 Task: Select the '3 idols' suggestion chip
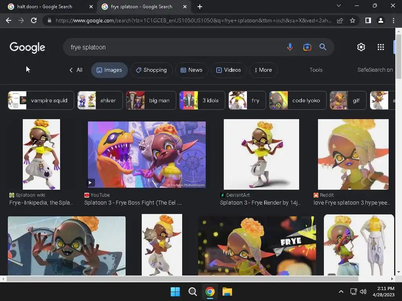coord(202,100)
